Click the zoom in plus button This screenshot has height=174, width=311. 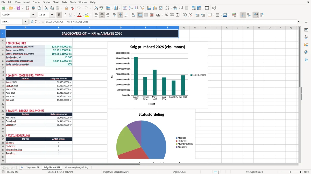[300, 172]
